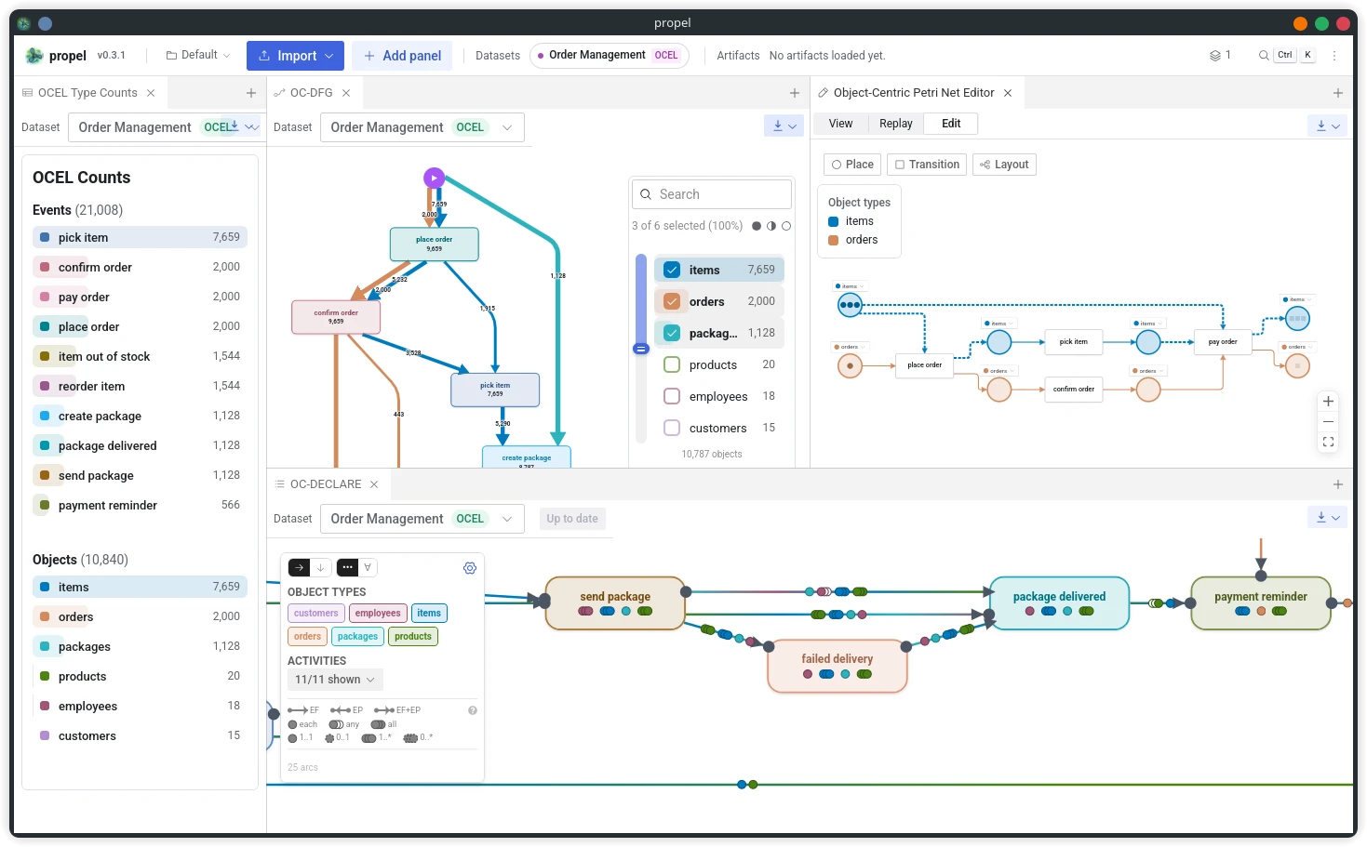The height and width of the screenshot is (847, 1367).
Task: Click the orders orange swatch in Object types legend
Action: coord(834,240)
